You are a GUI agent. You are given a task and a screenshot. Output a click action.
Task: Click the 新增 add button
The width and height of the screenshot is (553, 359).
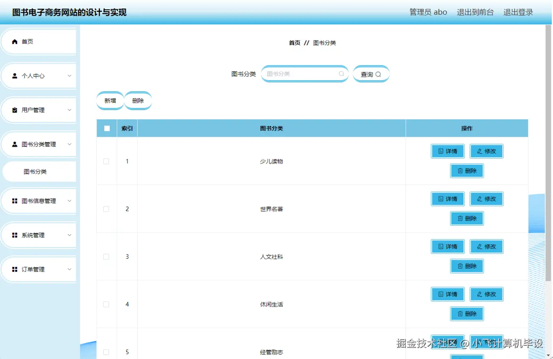tap(110, 101)
